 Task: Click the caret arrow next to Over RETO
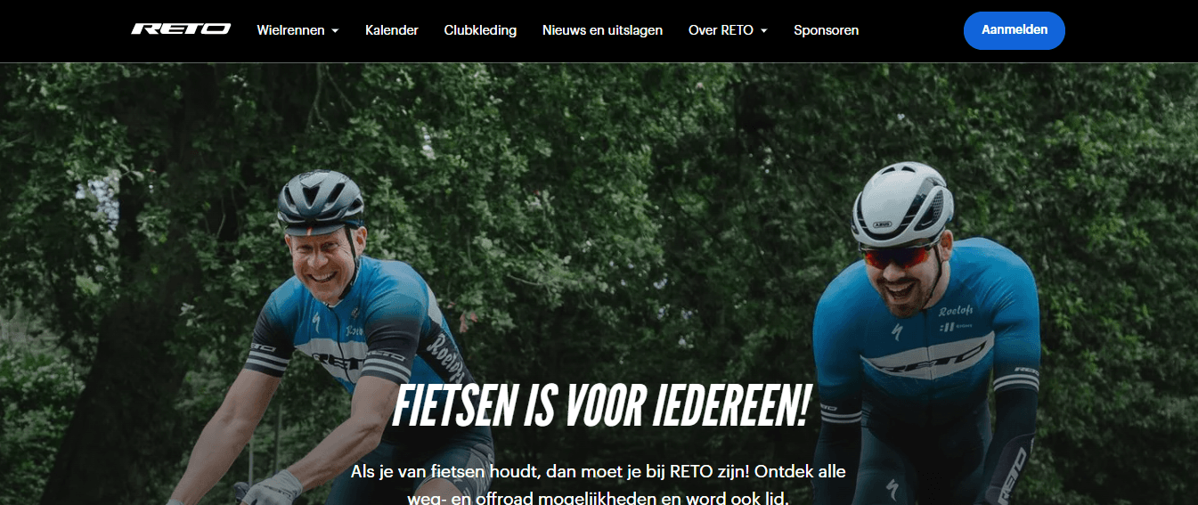[763, 31]
